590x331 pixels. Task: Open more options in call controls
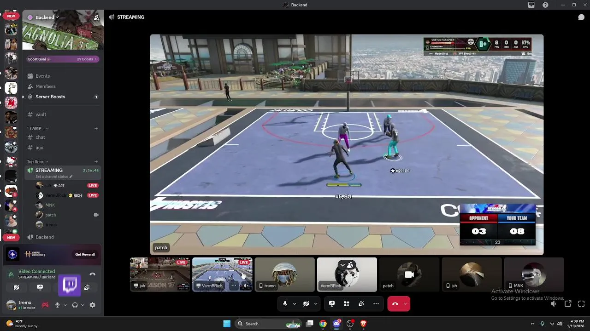[x=376, y=303]
